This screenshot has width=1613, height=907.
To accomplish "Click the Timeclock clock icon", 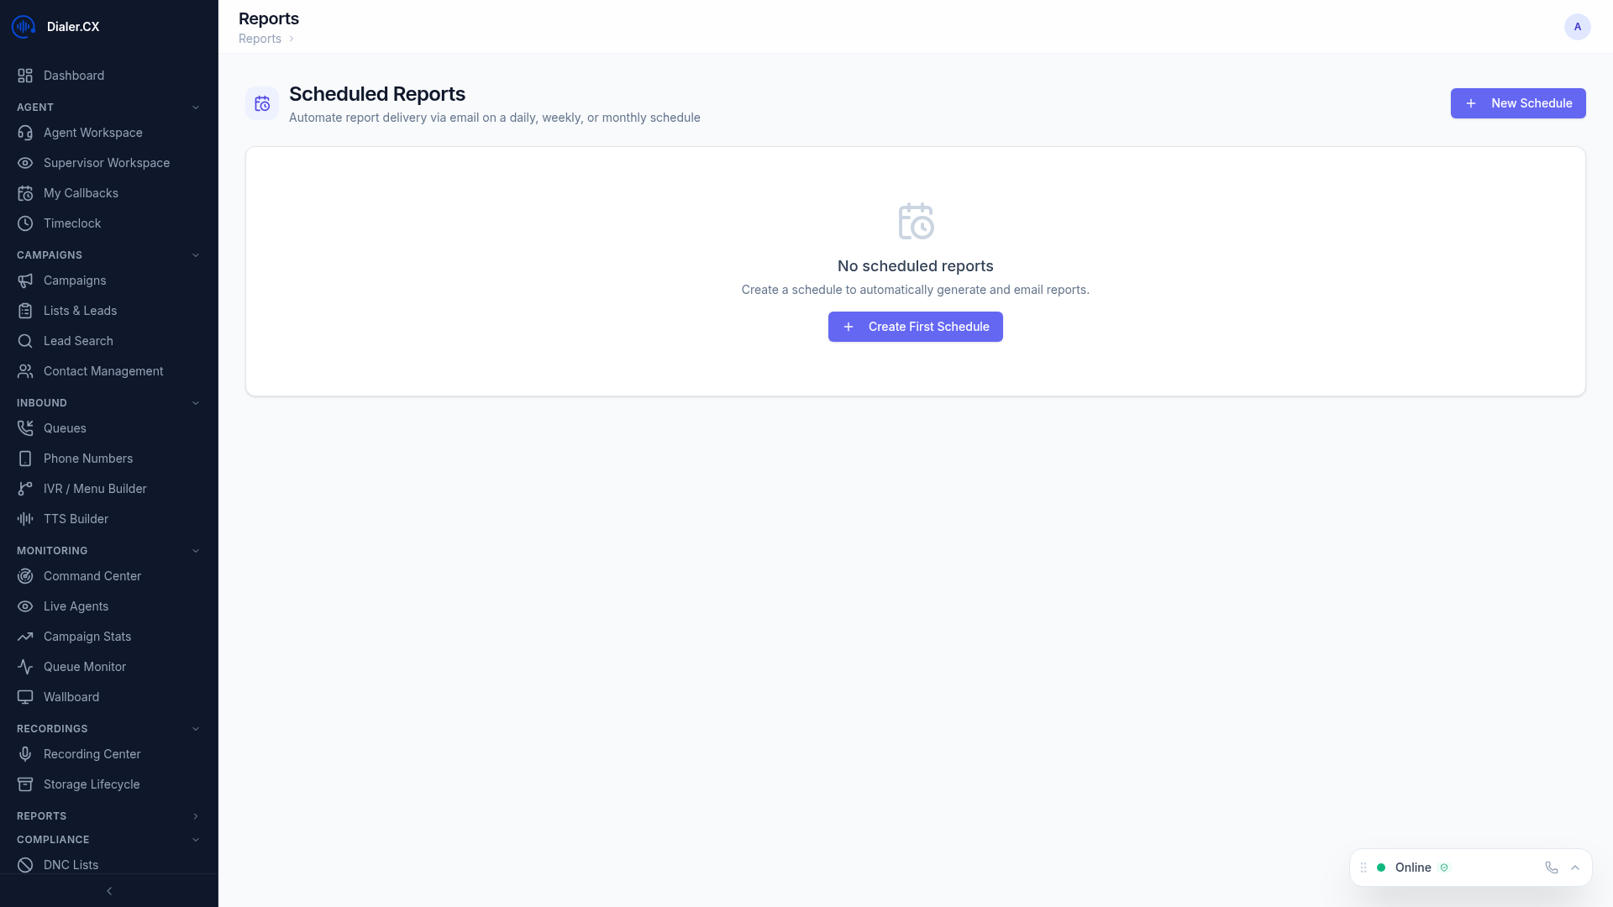I will (25, 223).
